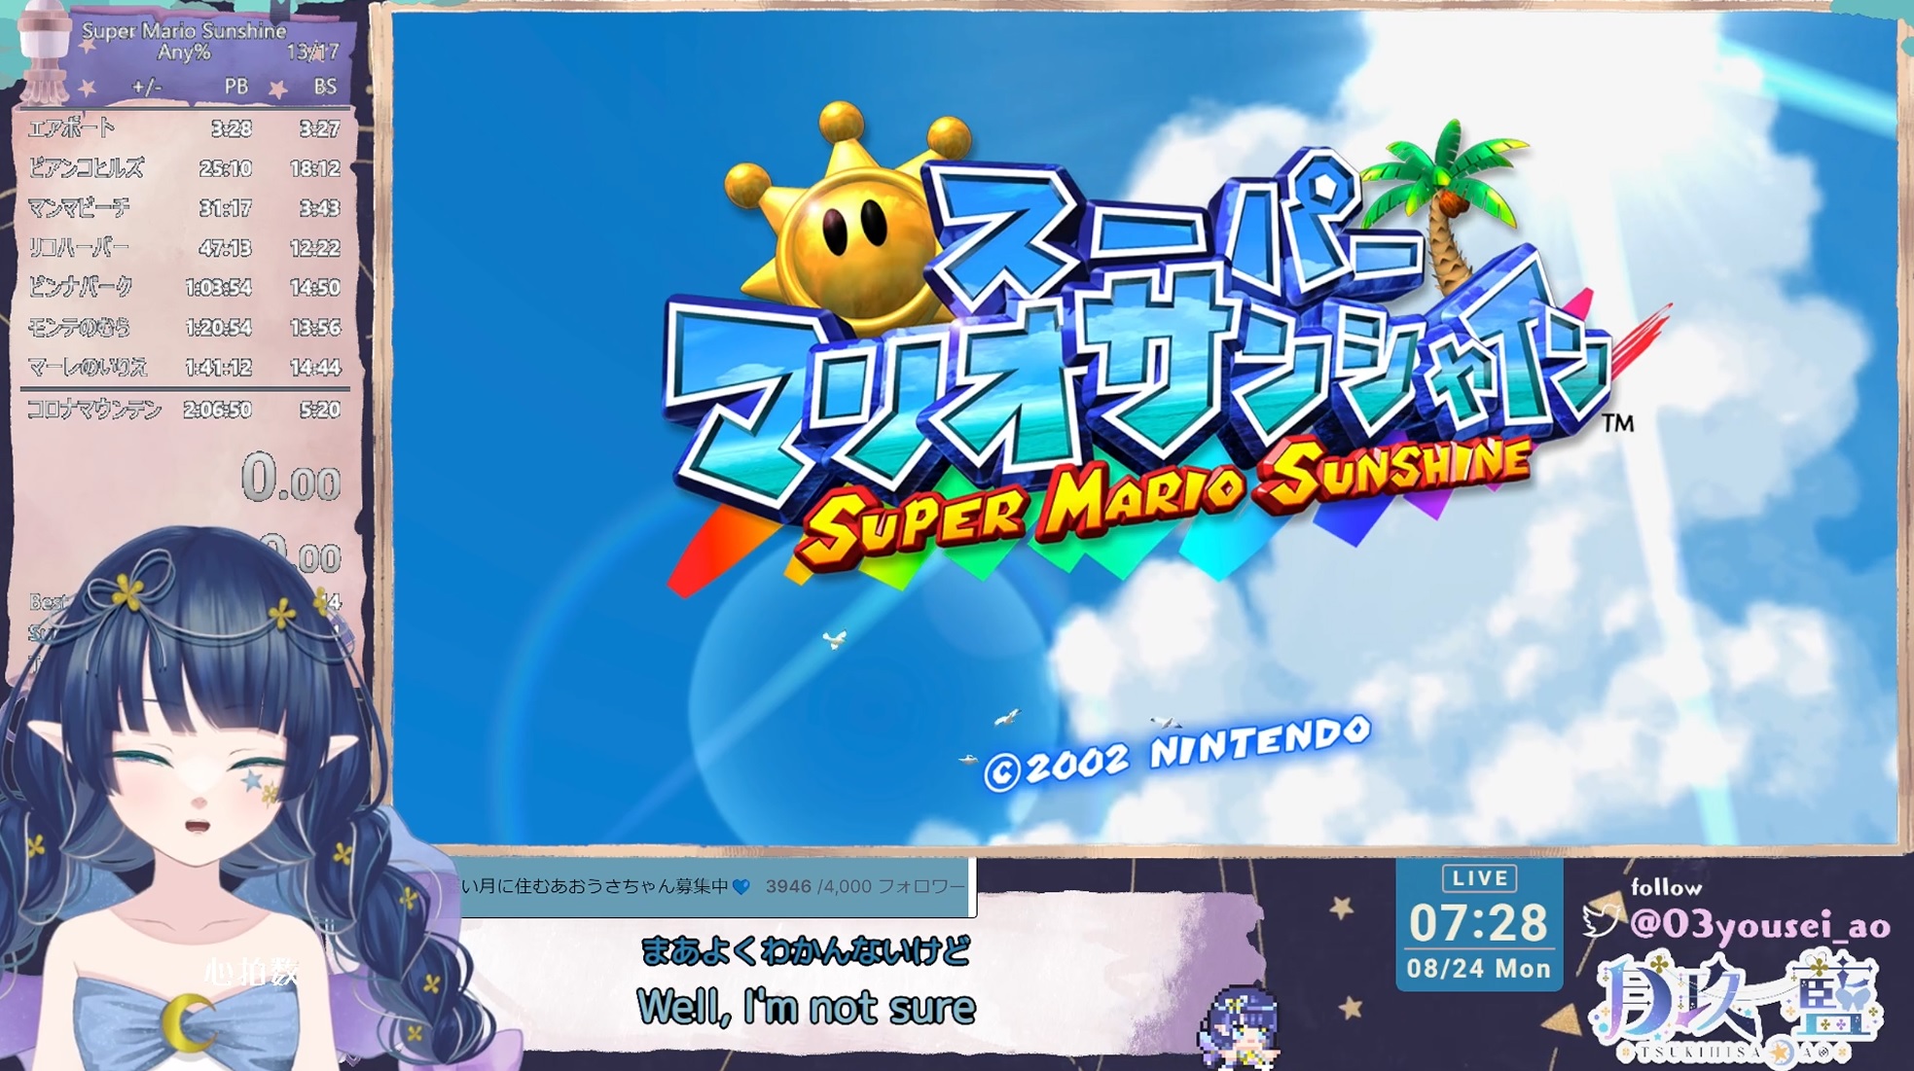Click the blue heart in the follower goal bar
Screen dimensions: 1914x1071
tap(741, 886)
